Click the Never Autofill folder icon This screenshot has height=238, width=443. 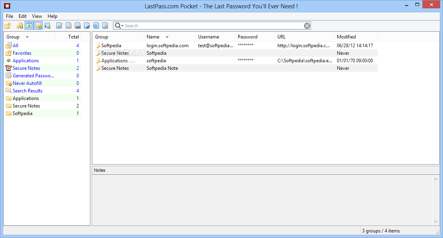(x=9, y=83)
